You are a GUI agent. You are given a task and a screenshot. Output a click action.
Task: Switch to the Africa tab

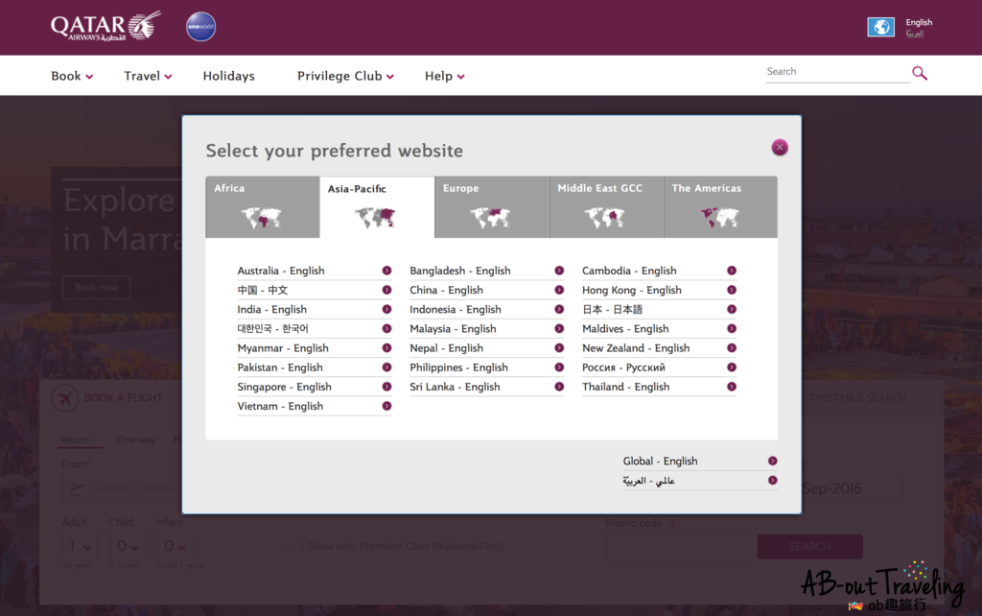pos(263,207)
